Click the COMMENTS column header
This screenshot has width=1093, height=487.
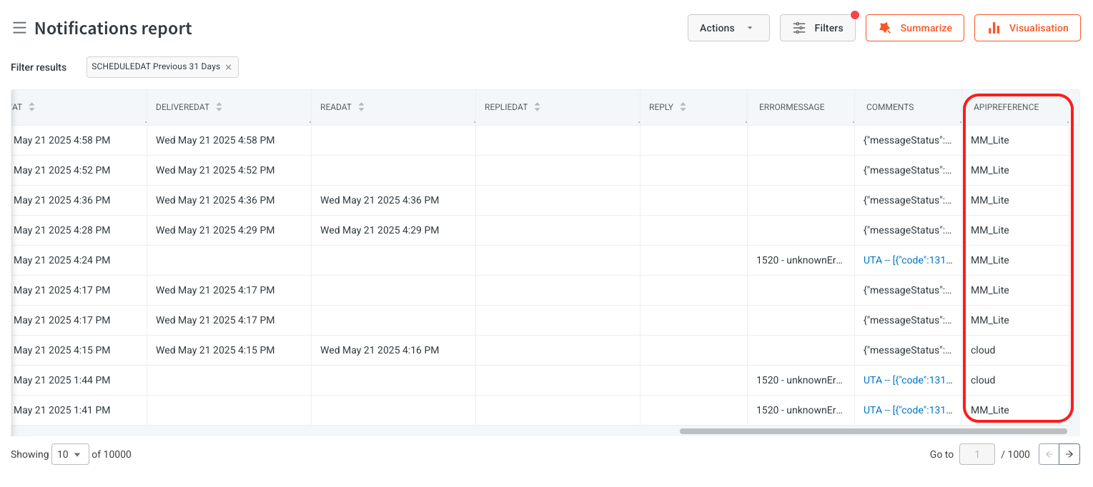pyautogui.click(x=890, y=107)
